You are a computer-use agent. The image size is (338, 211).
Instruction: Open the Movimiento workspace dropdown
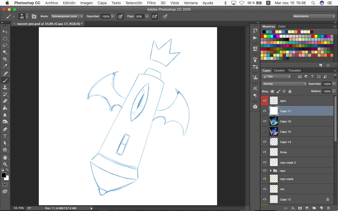tap(314, 16)
